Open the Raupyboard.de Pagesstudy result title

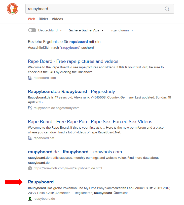[x=71, y=91]
